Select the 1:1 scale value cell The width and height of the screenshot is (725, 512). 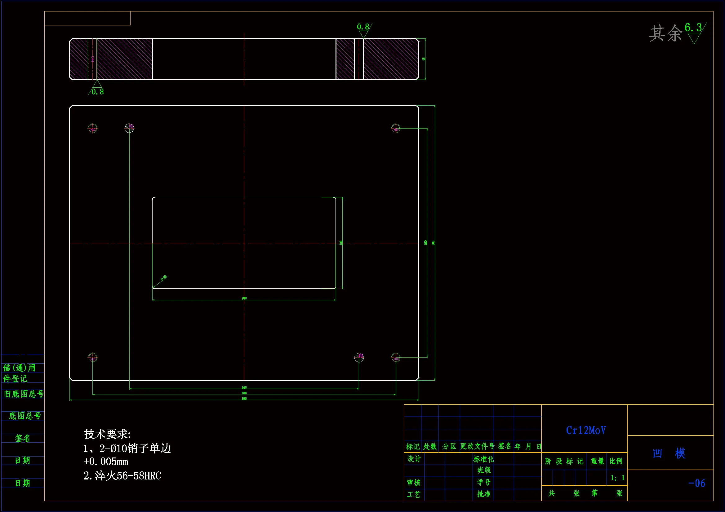coord(617,478)
